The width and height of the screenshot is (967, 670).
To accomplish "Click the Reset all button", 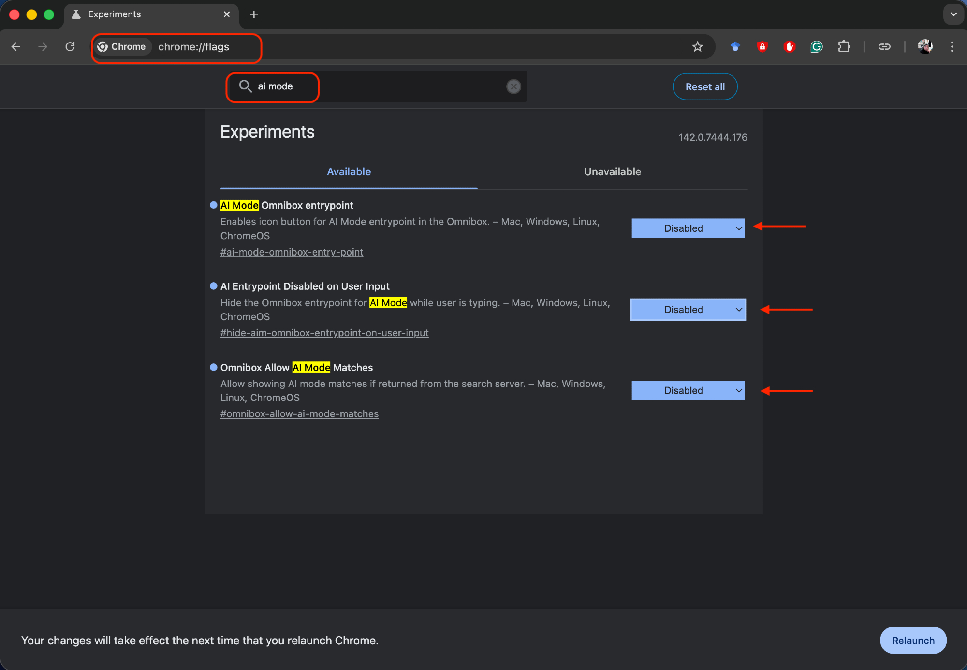I will (x=705, y=87).
